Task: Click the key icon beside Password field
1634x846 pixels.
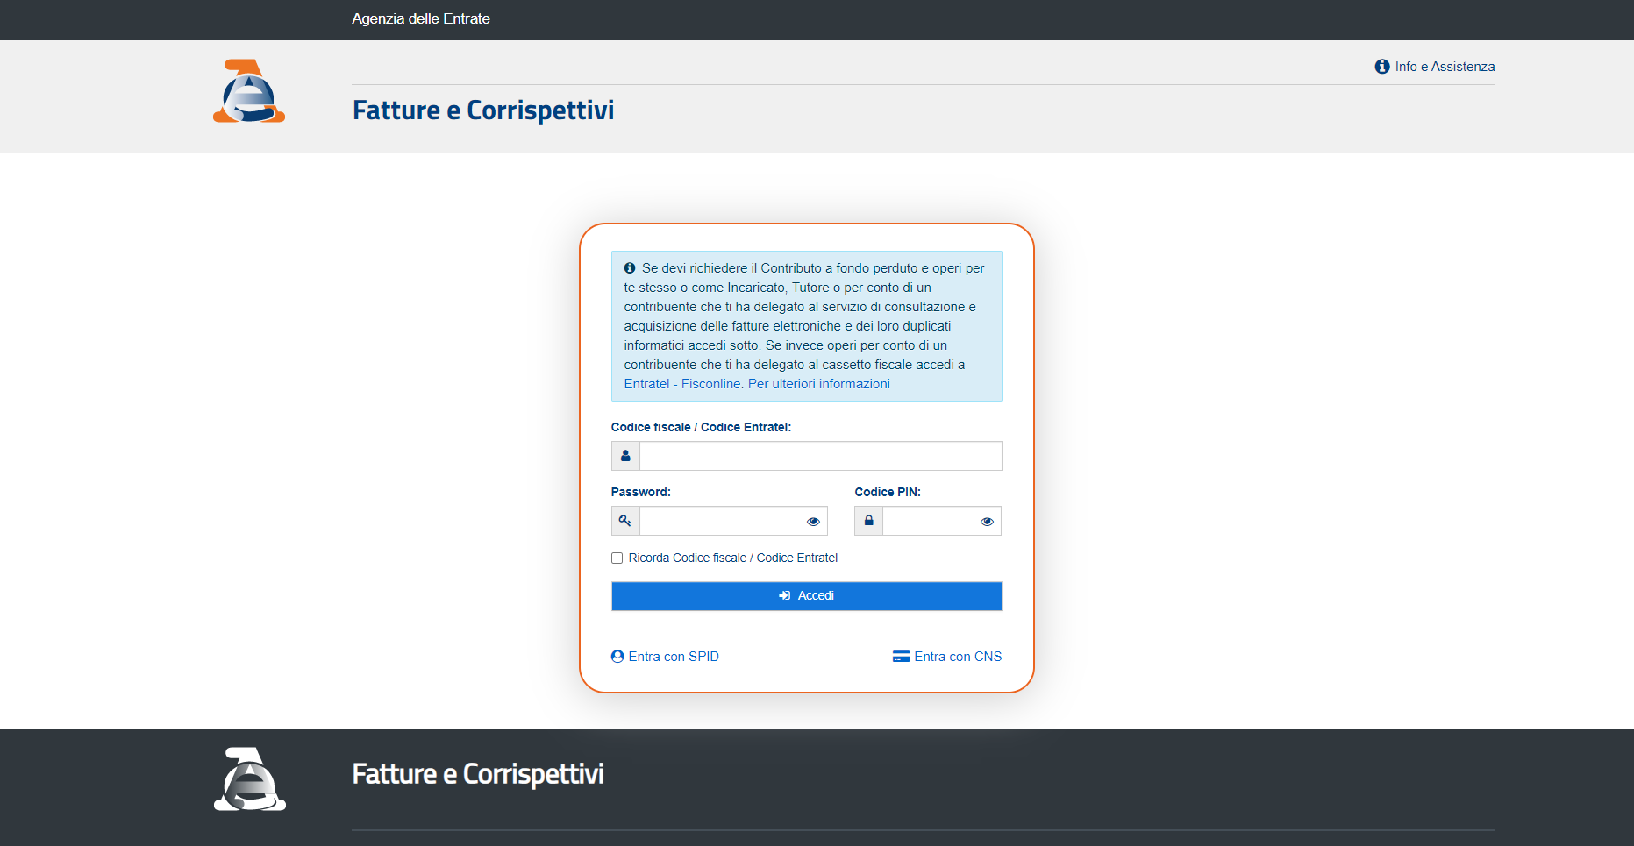Action: [x=625, y=521]
